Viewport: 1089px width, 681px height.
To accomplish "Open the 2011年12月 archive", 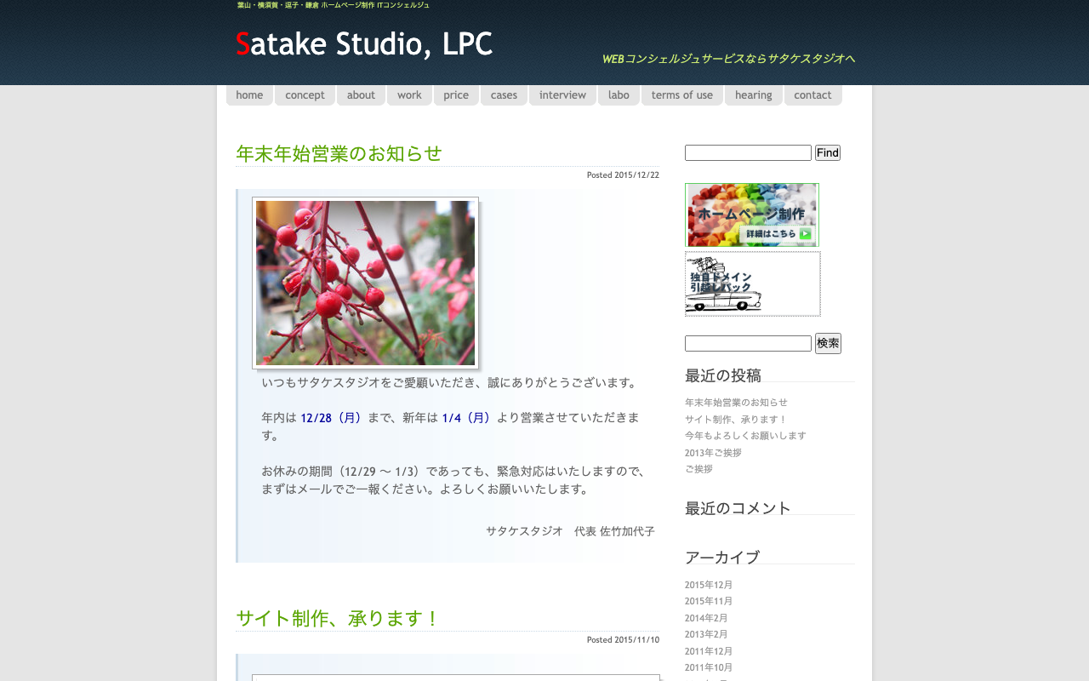I will (x=709, y=651).
